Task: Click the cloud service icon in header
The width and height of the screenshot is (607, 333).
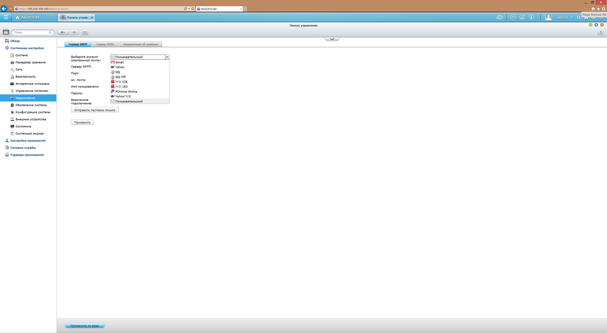Action: 500,17
